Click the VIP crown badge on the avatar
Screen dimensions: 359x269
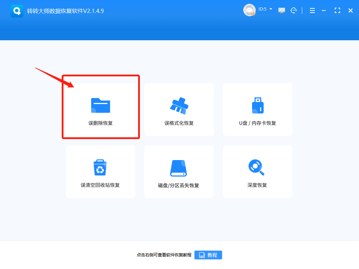tap(253, 13)
